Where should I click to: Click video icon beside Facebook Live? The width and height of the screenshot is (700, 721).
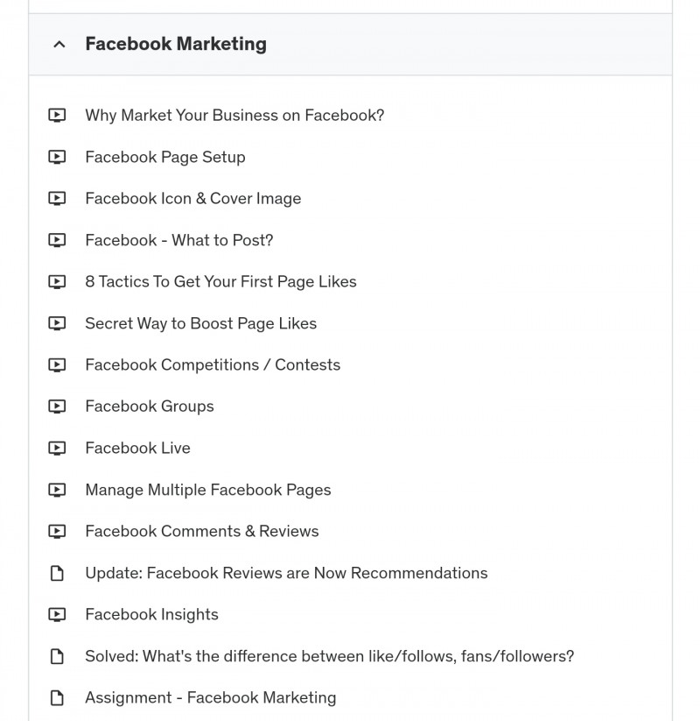[57, 449]
